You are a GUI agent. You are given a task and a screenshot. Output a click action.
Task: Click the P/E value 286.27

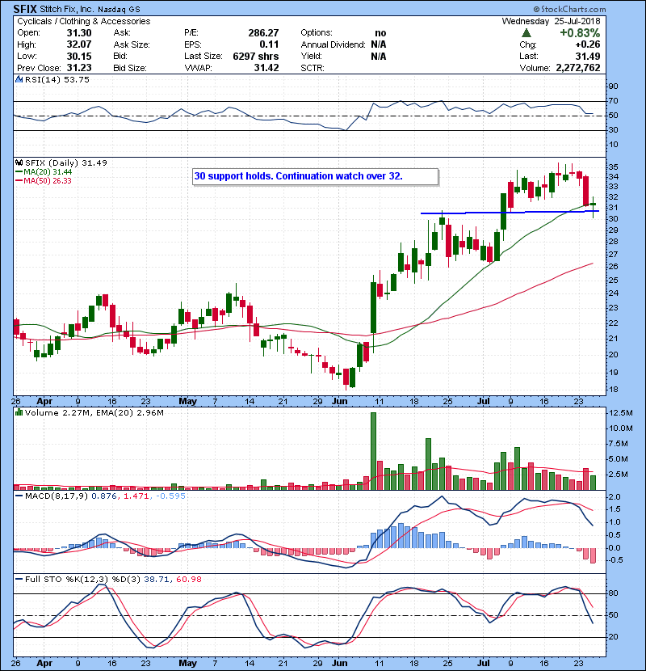point(263,33)
